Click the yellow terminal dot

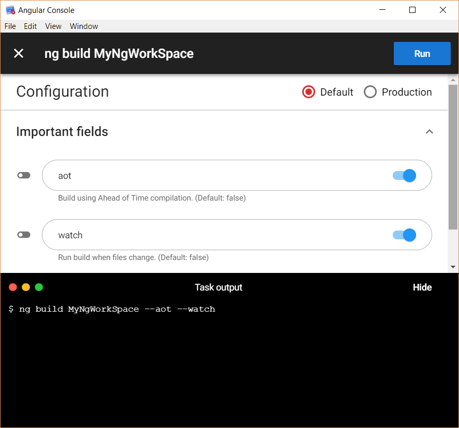[26, 287]
